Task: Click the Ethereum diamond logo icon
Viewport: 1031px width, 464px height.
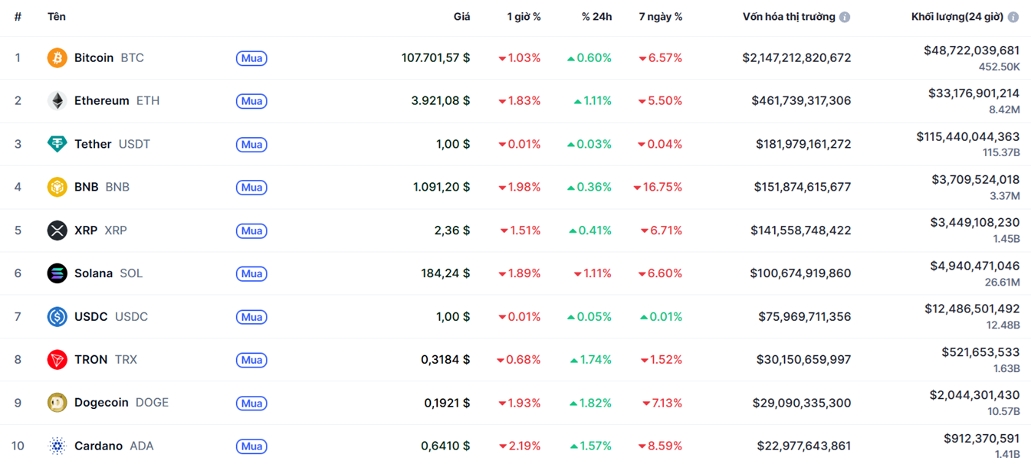Action: (x=57, y=100)
